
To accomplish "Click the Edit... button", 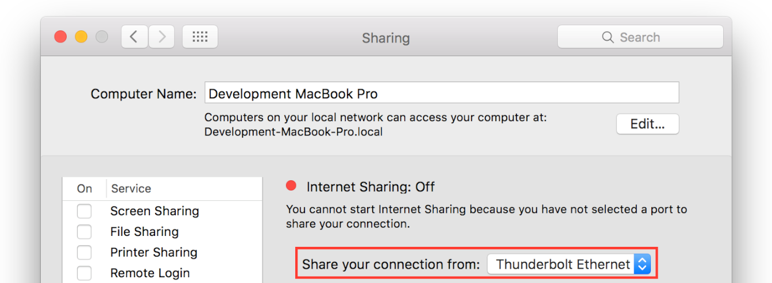I will [647, 124].
